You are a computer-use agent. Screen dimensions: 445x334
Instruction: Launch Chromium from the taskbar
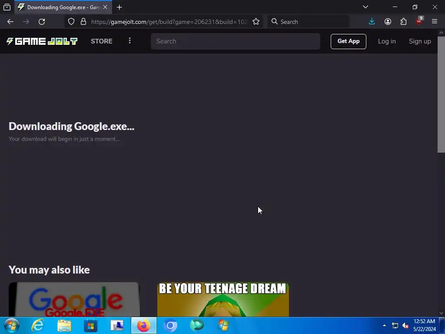coord(170,325)
